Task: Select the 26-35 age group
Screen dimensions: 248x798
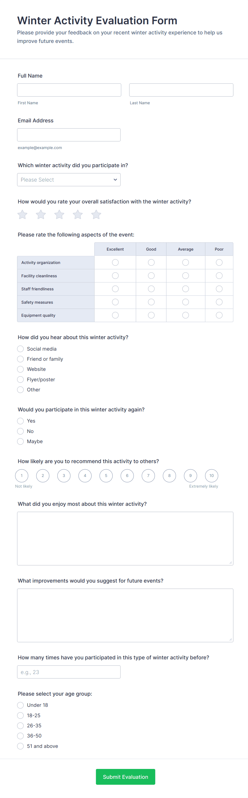Action: point(21,725)
